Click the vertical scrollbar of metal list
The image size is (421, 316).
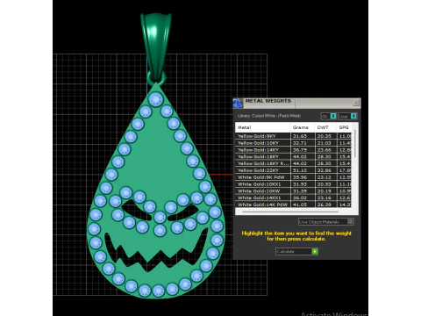click(355, 143)
